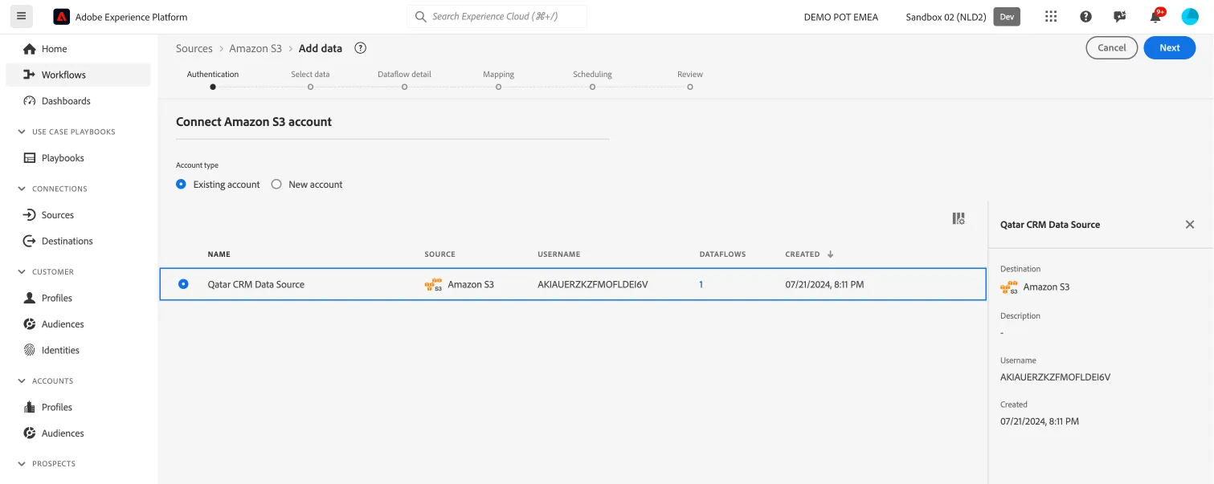Image resolution: width=1214 pixels, height=484 pixels.
Task: Collapse the Accounts section
Action: [x=22, y=381]
